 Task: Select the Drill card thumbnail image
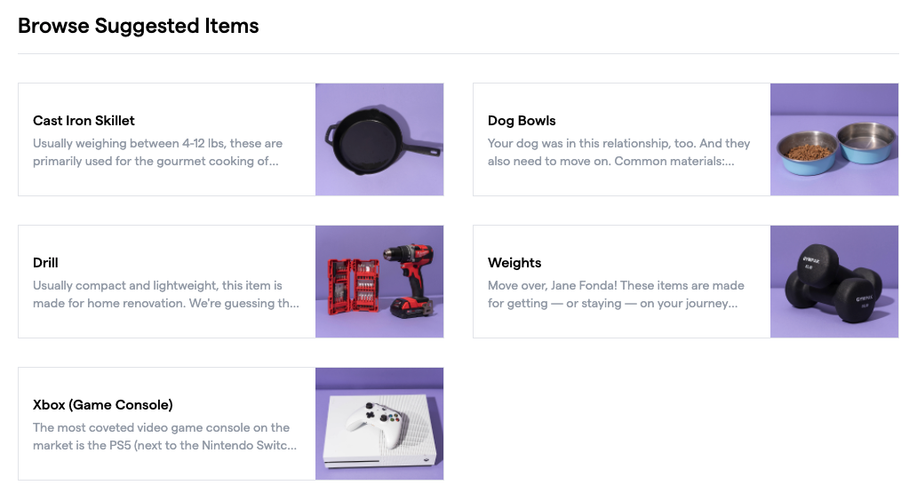(x=379, y=282)
